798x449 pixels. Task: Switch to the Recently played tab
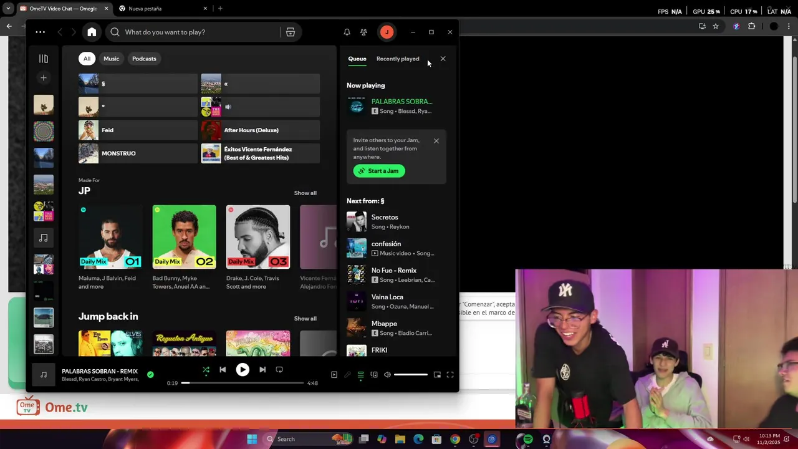[398, 59]
